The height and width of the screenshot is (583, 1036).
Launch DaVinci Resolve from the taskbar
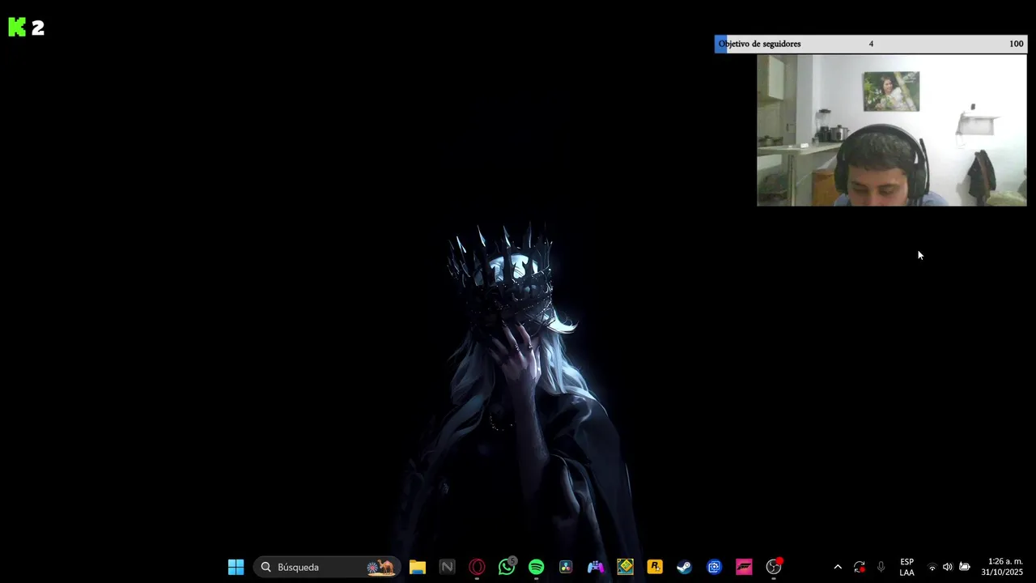coord(566,567)
